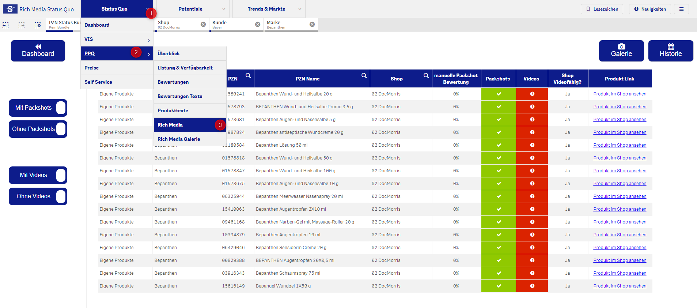
Task: Search in the PZN Name column
Action: (x=364, y=76)
